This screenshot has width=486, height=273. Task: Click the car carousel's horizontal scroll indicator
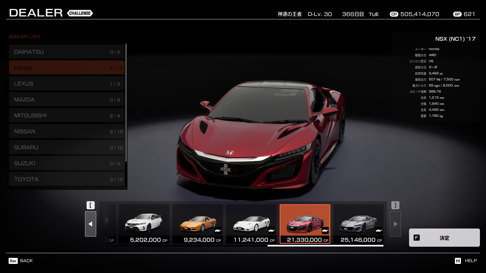coord(325,245)
